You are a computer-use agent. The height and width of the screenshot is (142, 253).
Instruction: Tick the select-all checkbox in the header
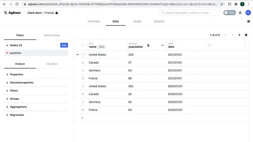(x=83, y=45)
